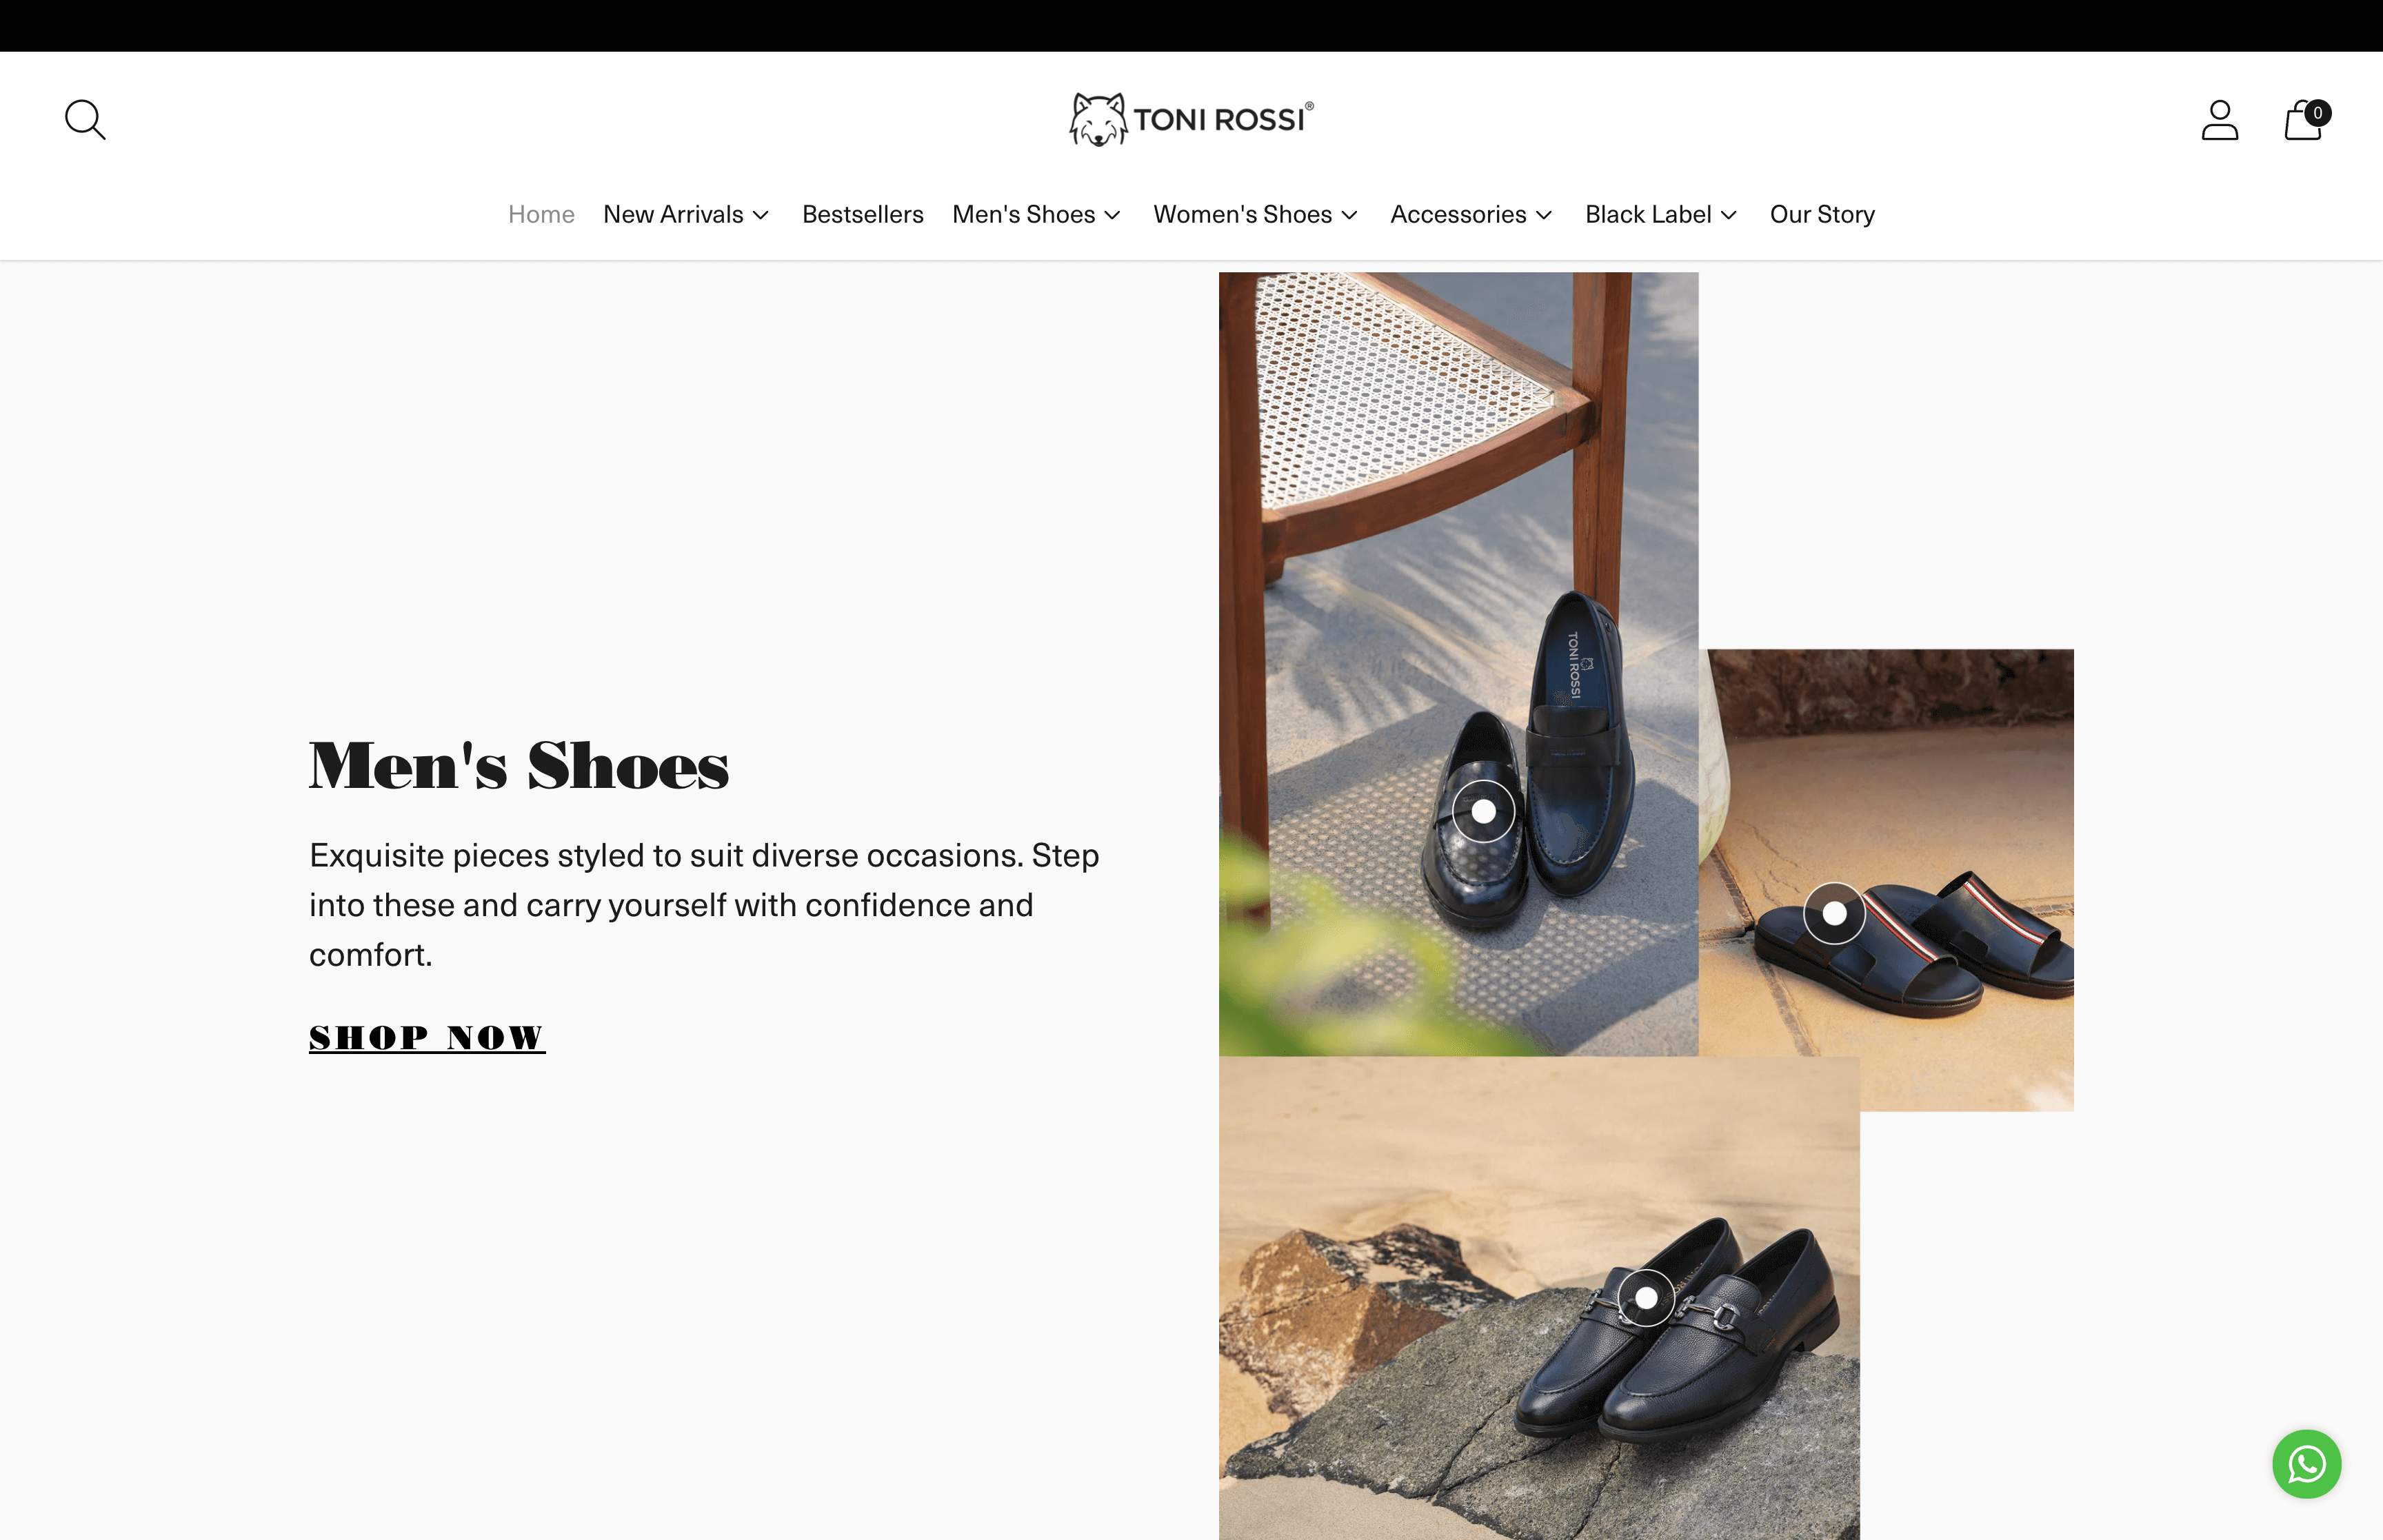
Task: Open the loafers on rock image
Action: click(x=1539, y=1298)
